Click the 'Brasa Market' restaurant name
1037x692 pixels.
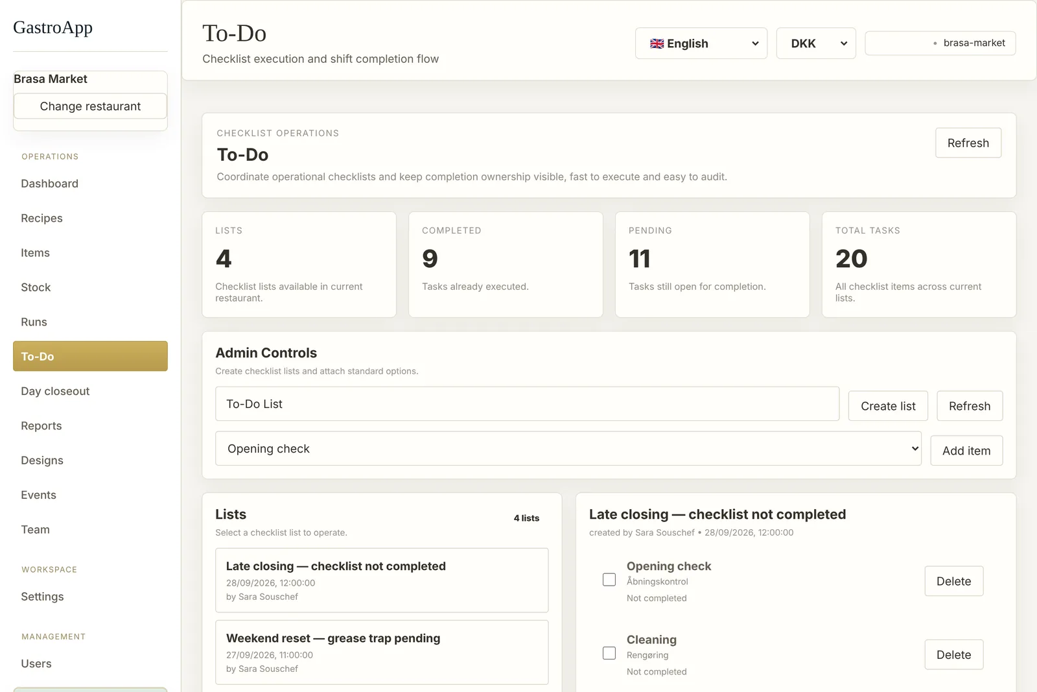51,79
